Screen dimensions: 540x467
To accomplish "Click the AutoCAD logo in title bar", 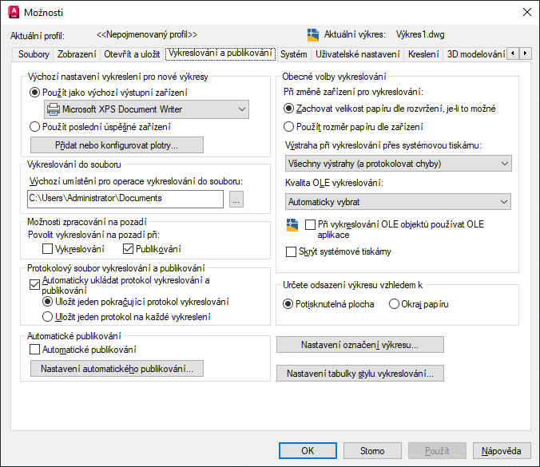I will pos(13,12).
